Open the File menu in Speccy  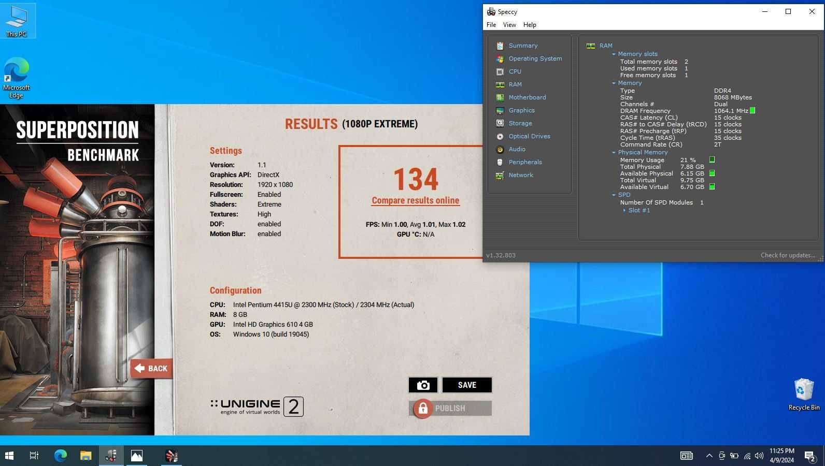coord(491,24)
